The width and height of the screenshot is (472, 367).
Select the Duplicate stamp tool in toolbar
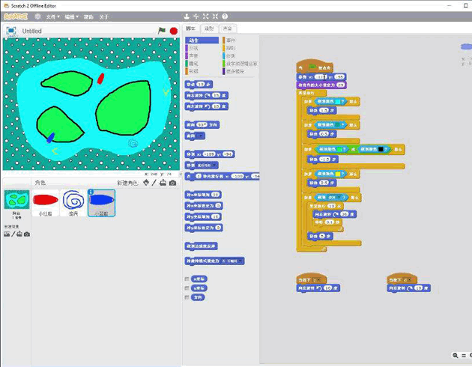(x=187, y=16)
